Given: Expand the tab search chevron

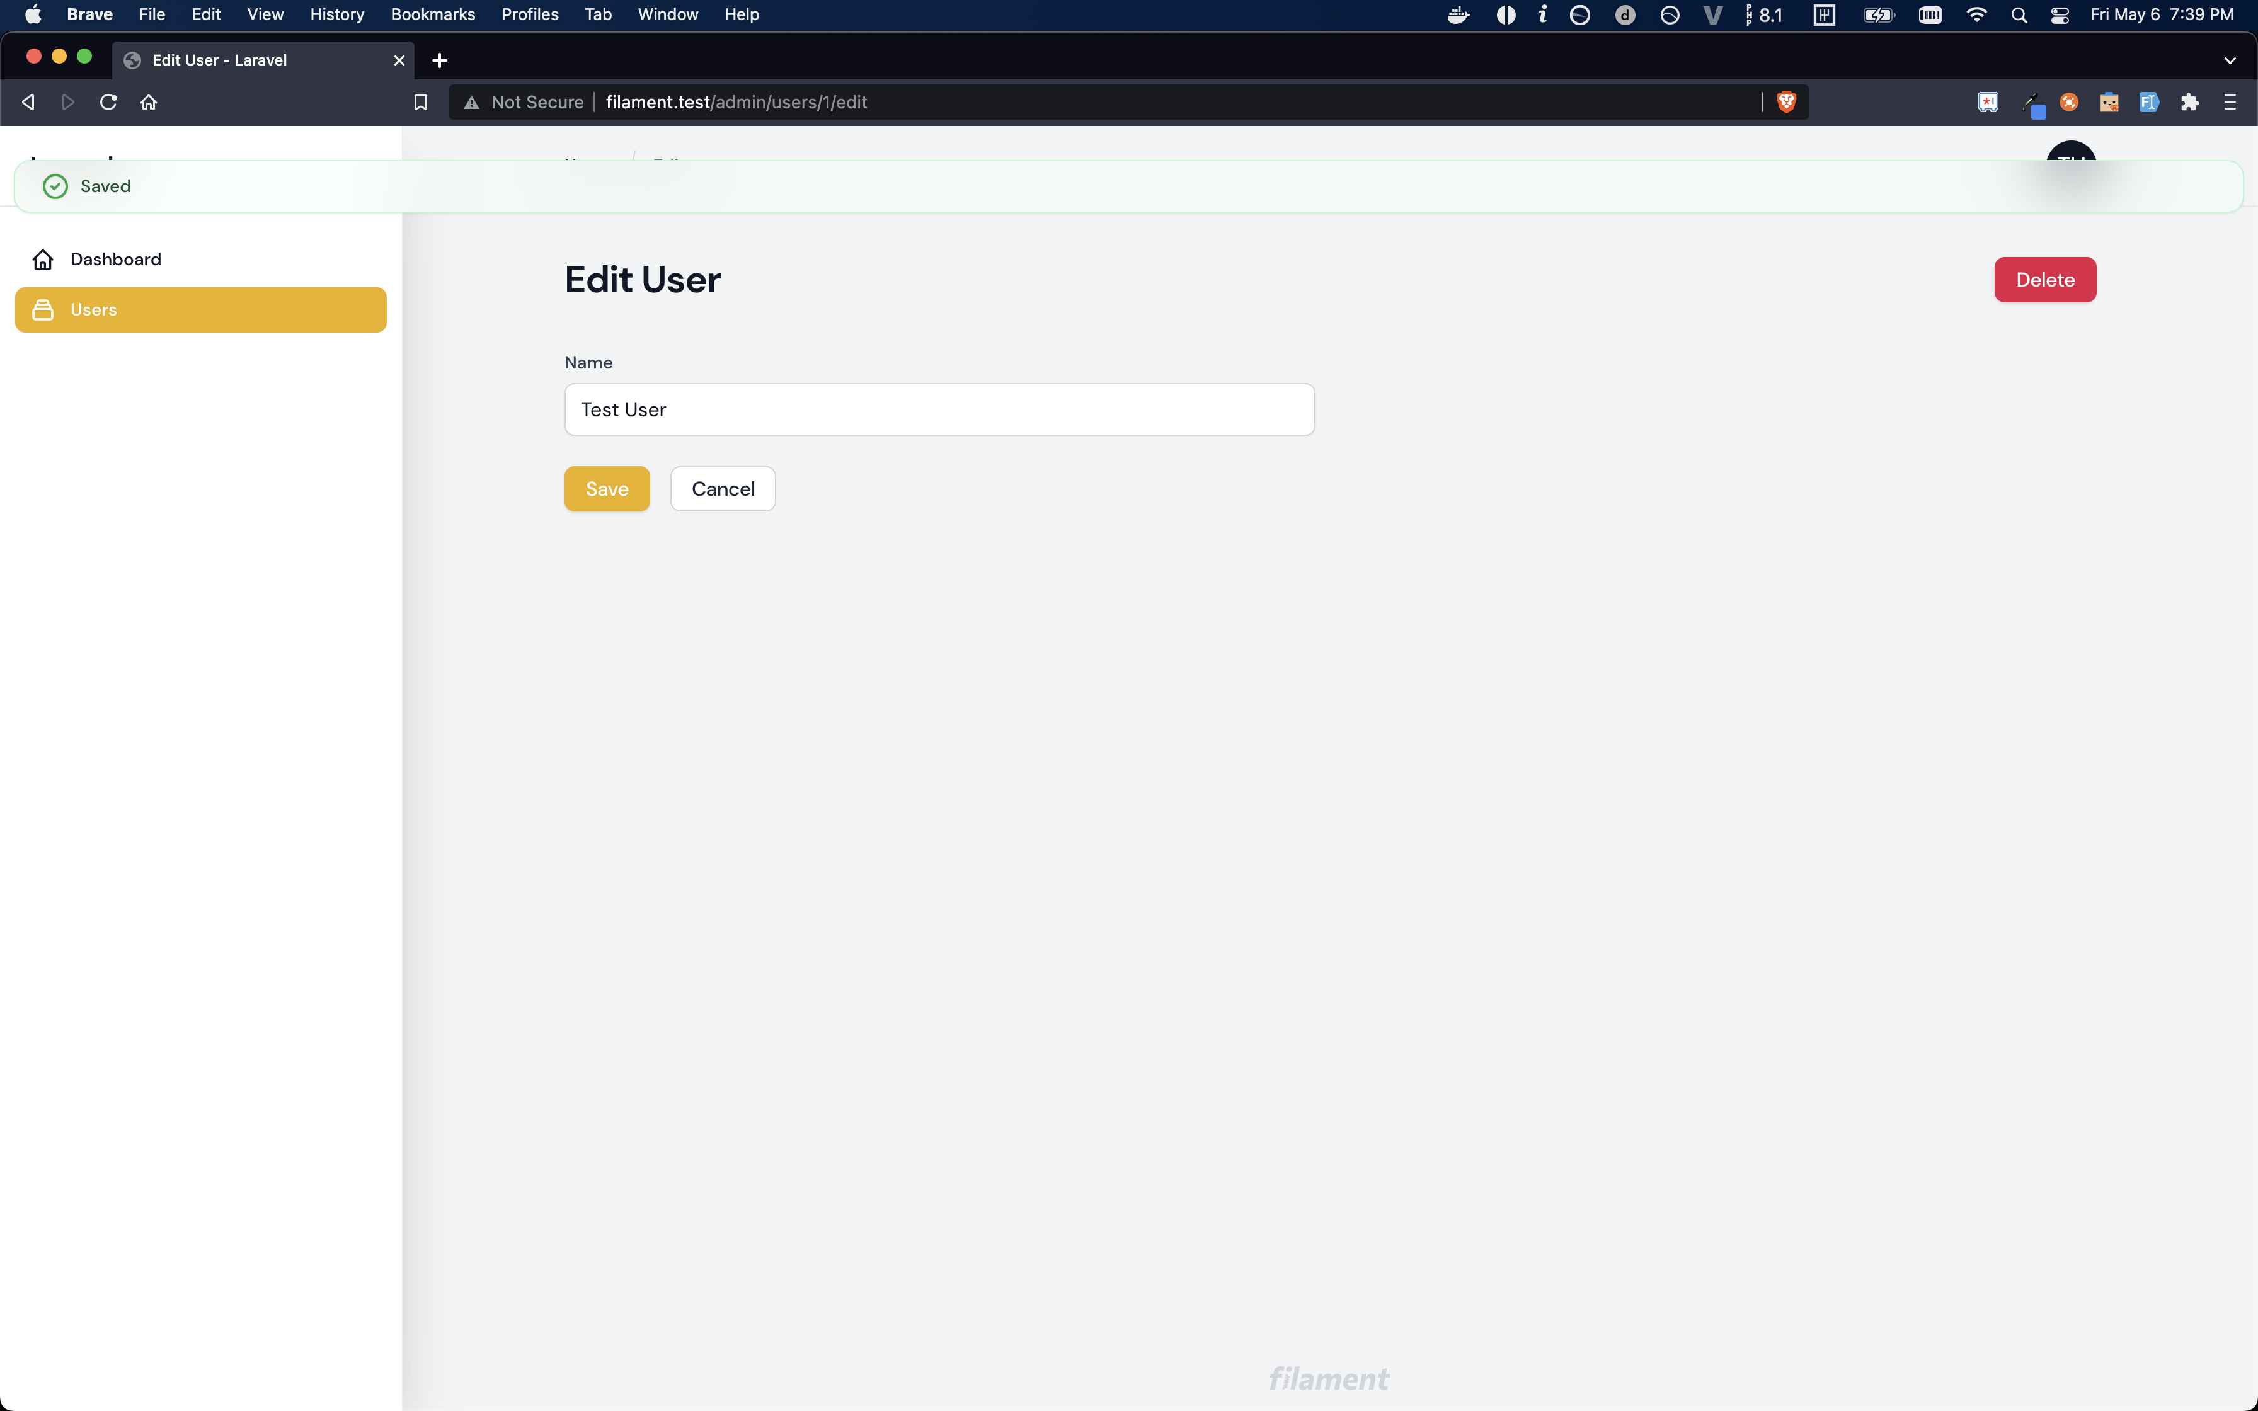Looking at the screenshot, I should click(x=2230, y=60).
